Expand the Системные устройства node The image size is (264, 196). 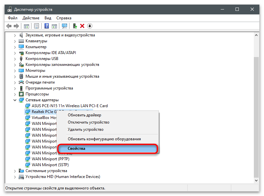coord(15,171)
